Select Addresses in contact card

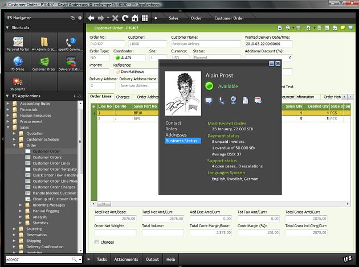[176, 135]
